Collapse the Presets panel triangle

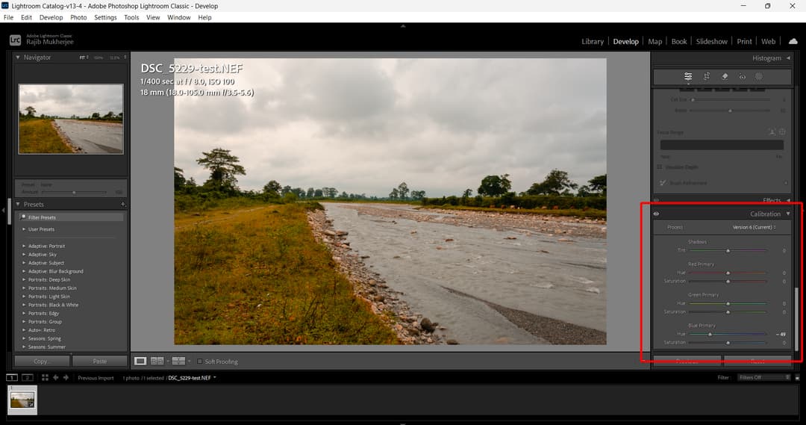(18, 204)
